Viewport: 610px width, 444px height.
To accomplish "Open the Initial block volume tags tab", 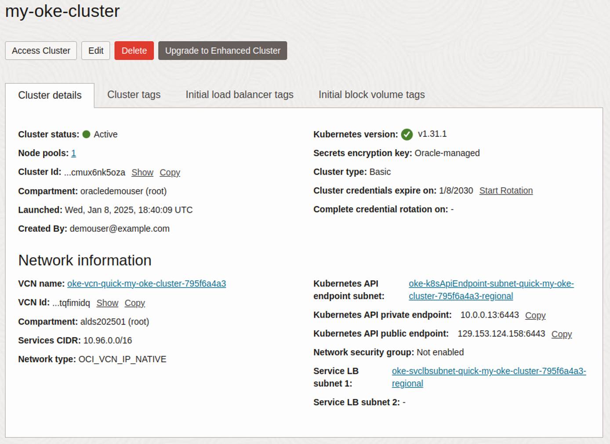I will click(x=371, y=95).
